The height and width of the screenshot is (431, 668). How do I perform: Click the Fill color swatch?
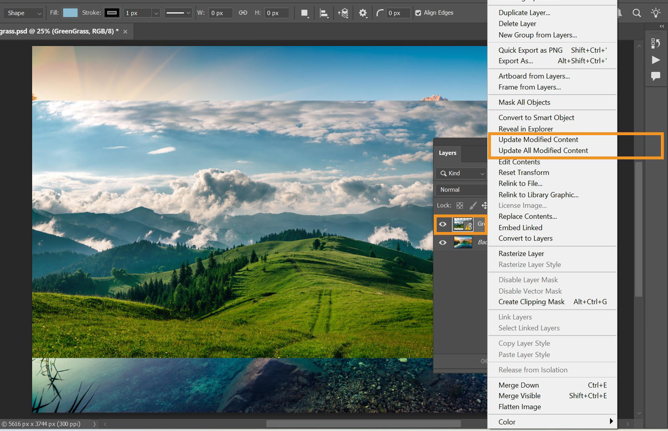click(70, 13)
